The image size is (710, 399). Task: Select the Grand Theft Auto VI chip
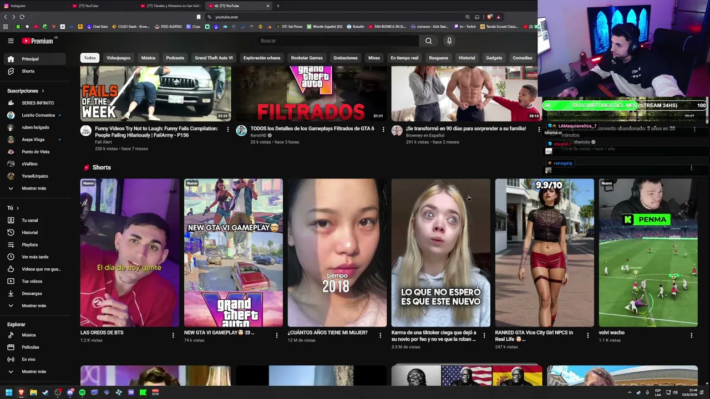tap(214, 58)
